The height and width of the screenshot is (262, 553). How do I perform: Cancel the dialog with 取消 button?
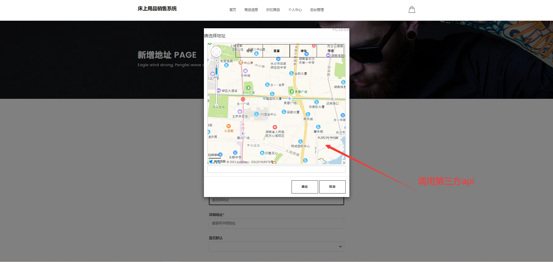pos(332,187)
